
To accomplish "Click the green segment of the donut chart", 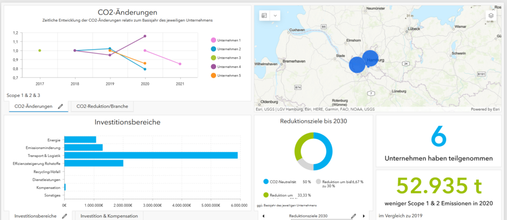I will [299, 143].
